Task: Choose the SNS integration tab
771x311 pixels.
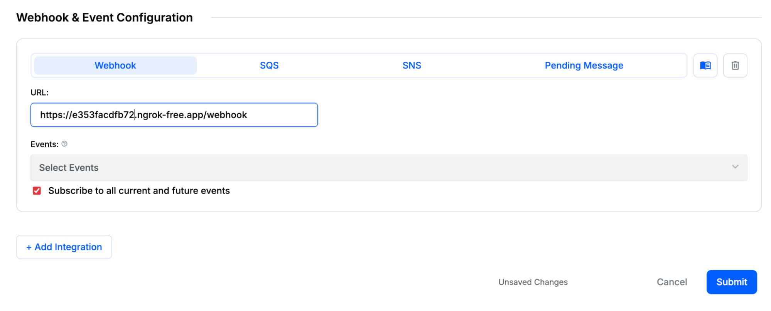Action: [412, 66]
